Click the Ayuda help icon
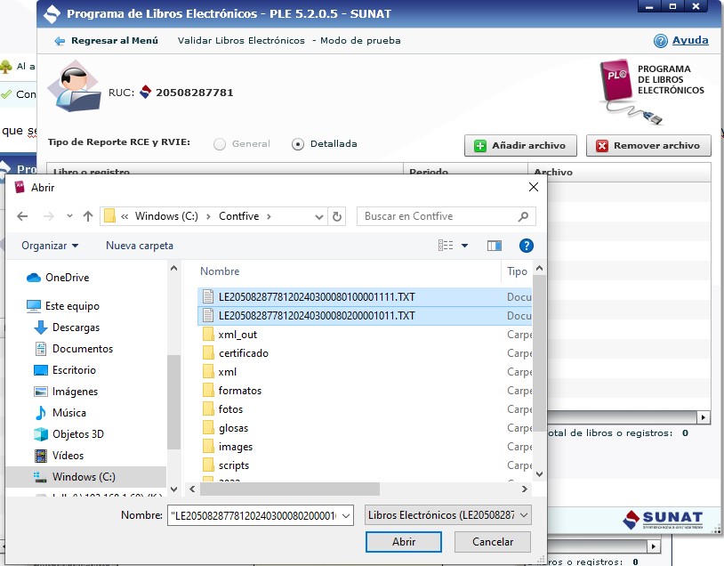 [661, 41]
